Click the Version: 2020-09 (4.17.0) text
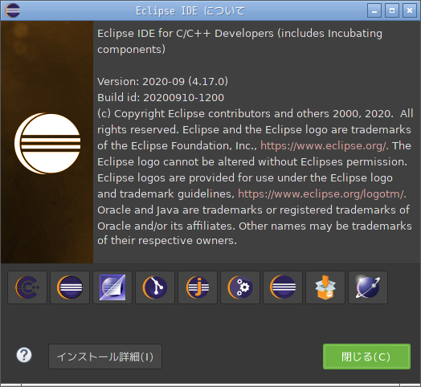 coord(163,81)
